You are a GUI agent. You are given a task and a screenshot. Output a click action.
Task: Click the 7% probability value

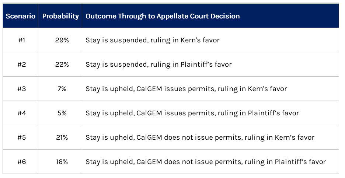coord(62,89)
